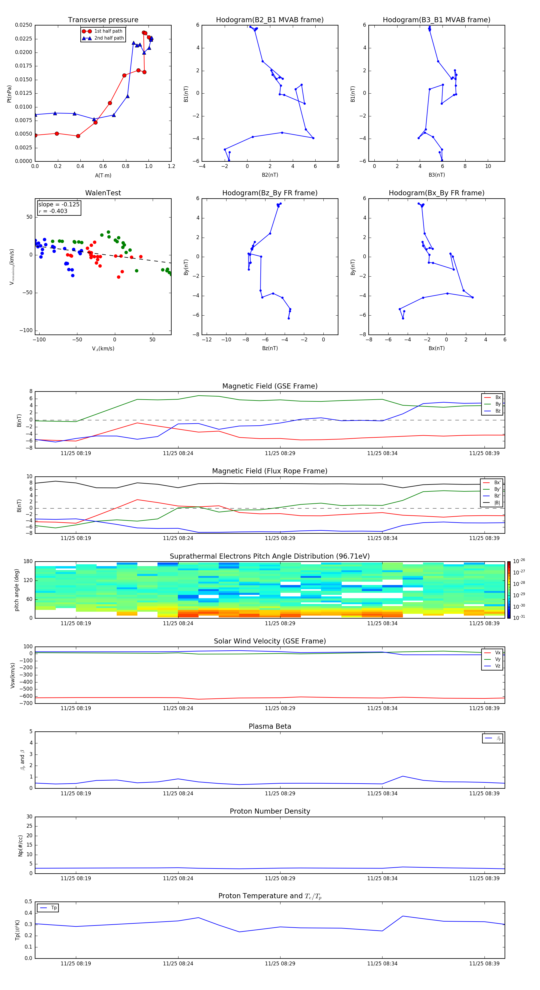The width and height of the screenshot is (540, 990).
Task: Click '11/25 08:29' tick under GSE magnetic plot
Action: pos(280,454)
